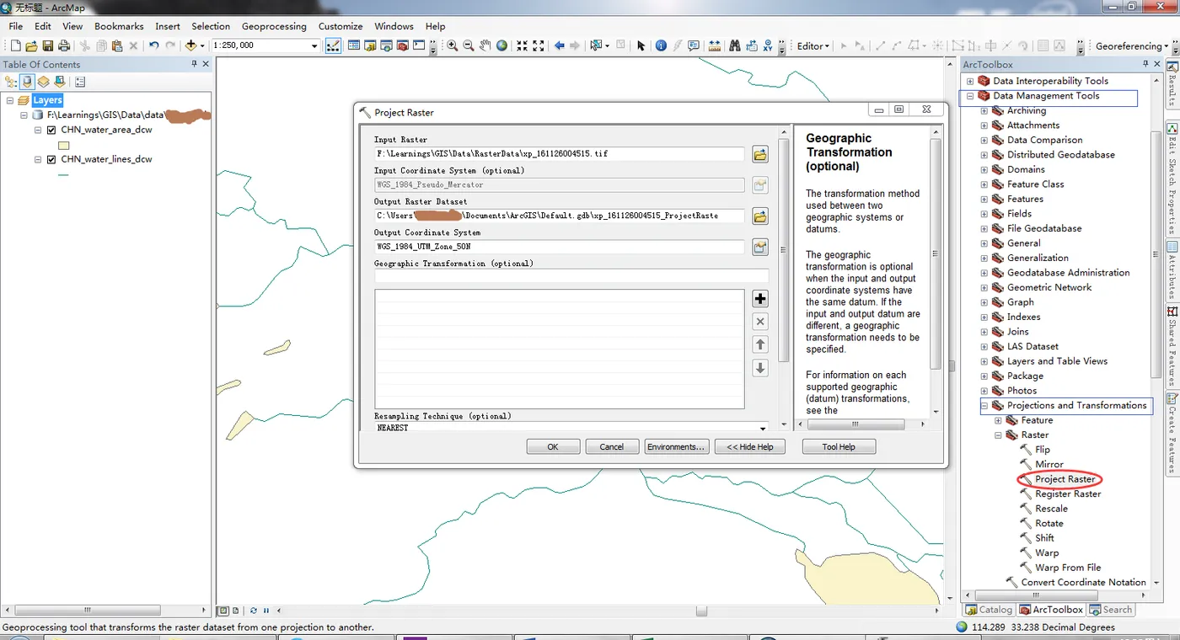Screen dimensions: 1180x640
Task: Select the Warp From File tool
Action: coord(1068,568)
